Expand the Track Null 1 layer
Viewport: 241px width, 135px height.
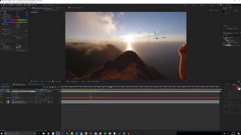[x=7, y=98]
